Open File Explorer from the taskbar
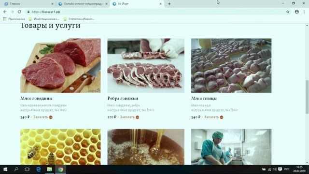Viewport: 309px width, 174px height. [49, 169]
